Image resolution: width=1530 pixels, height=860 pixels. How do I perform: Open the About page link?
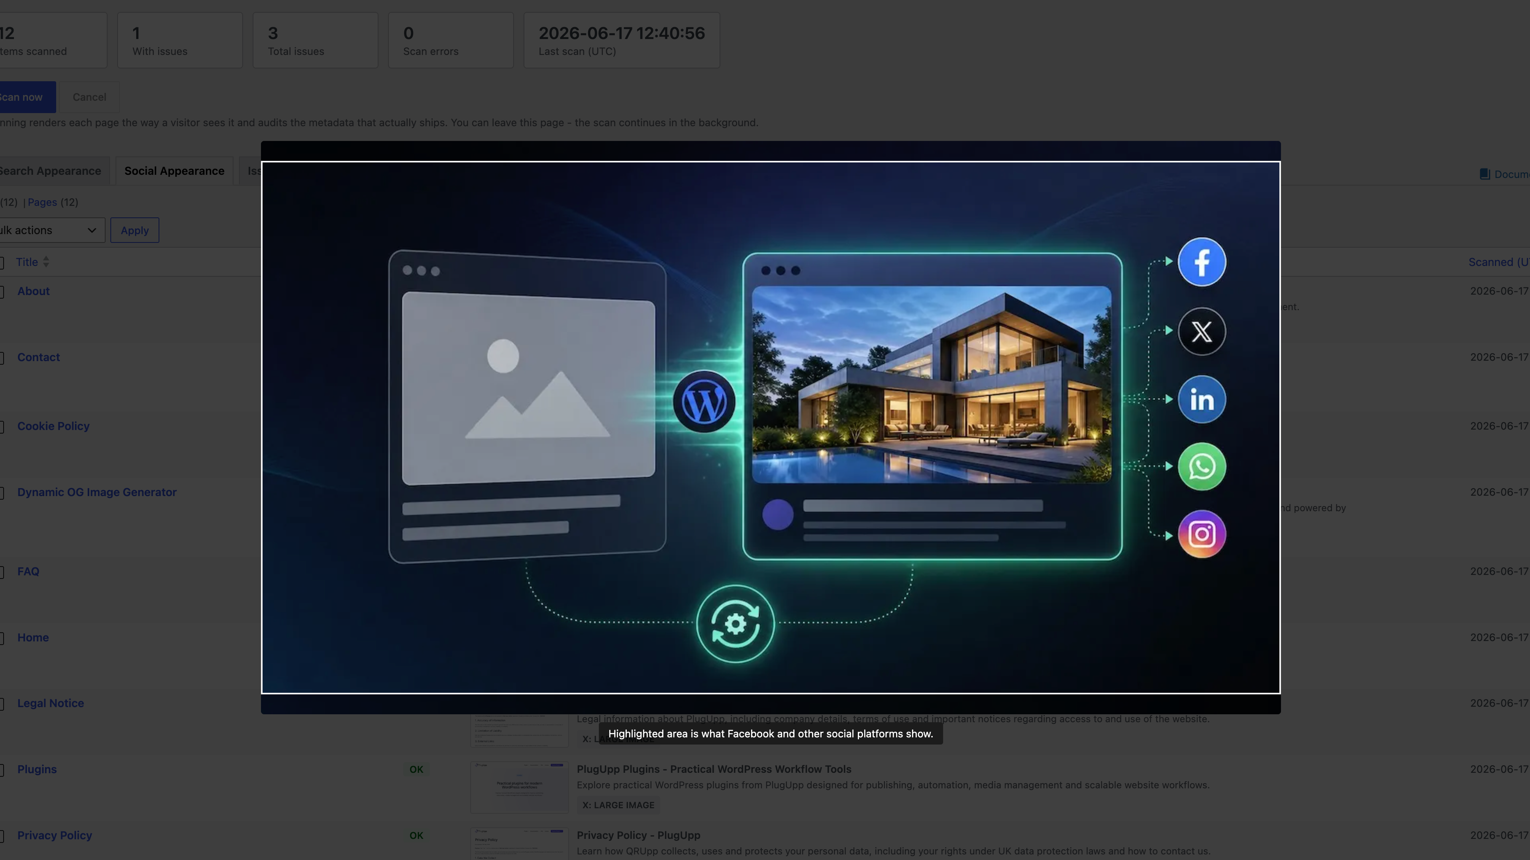(x=33, y=291)
